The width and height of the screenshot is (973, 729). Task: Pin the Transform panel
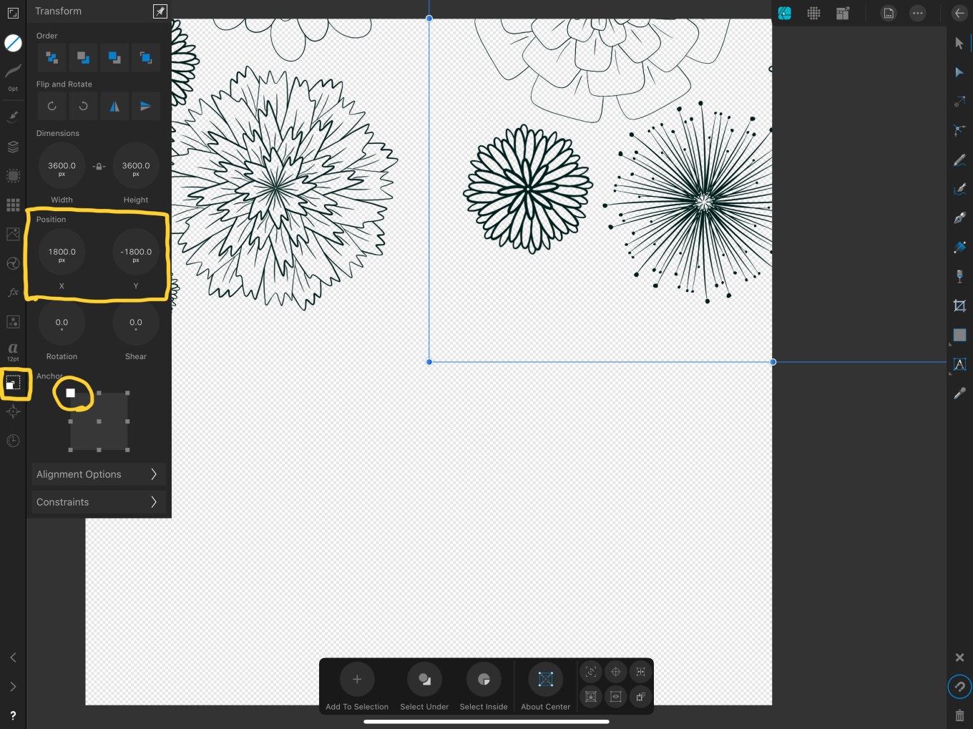[x=160, y=11]
